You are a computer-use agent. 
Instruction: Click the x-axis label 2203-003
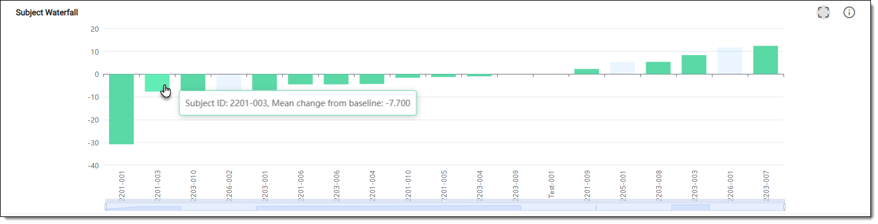[x=695, y=185]
